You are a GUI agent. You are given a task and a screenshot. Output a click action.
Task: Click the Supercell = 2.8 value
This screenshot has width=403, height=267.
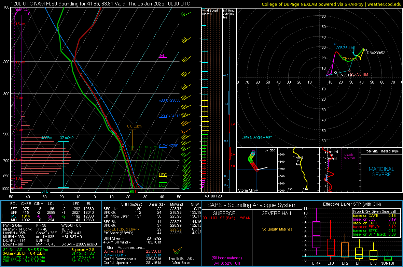coord(83,250)
